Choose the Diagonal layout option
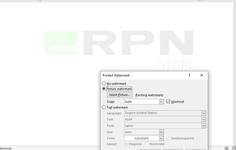Screen dimensions: 236x150 point(126,144)
